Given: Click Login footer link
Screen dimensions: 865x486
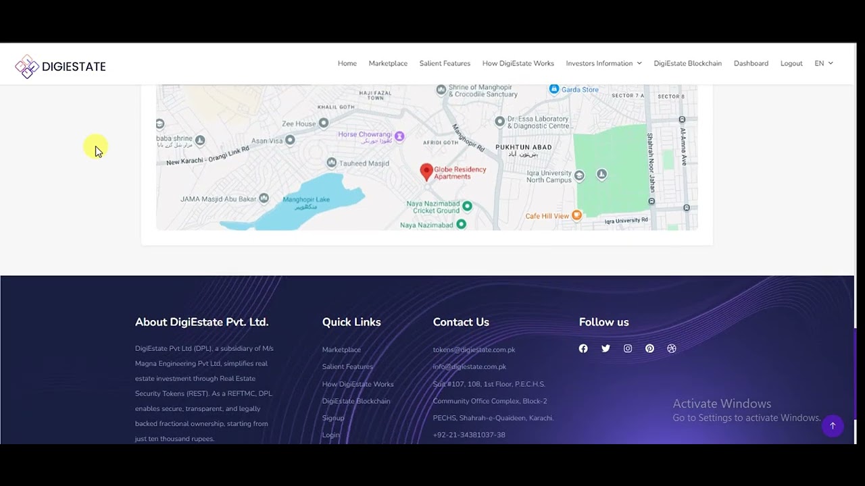Looking at the screenshot, I should point(330,435).
